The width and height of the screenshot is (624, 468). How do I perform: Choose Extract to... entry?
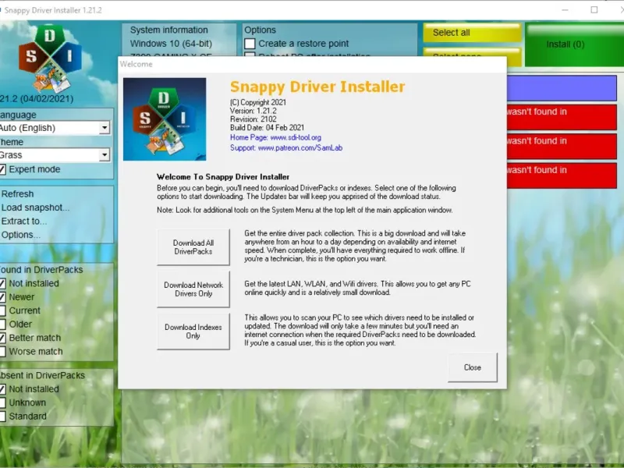tap(24, 221)
